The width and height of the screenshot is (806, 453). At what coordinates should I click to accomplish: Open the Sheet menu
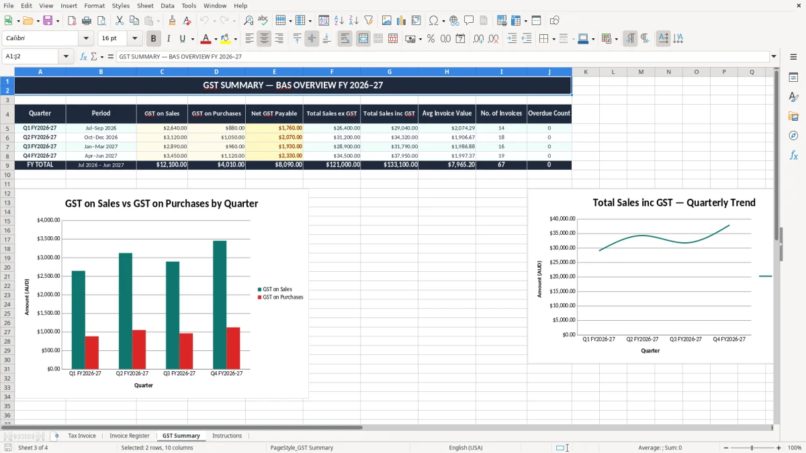[x=145, y=5]
